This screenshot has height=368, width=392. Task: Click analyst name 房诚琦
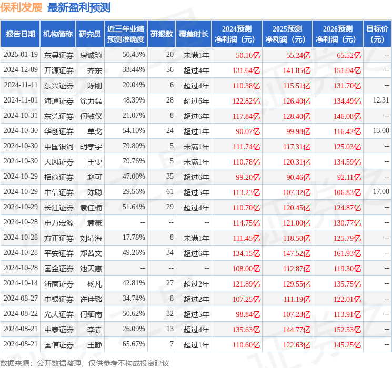pos(91,55)
